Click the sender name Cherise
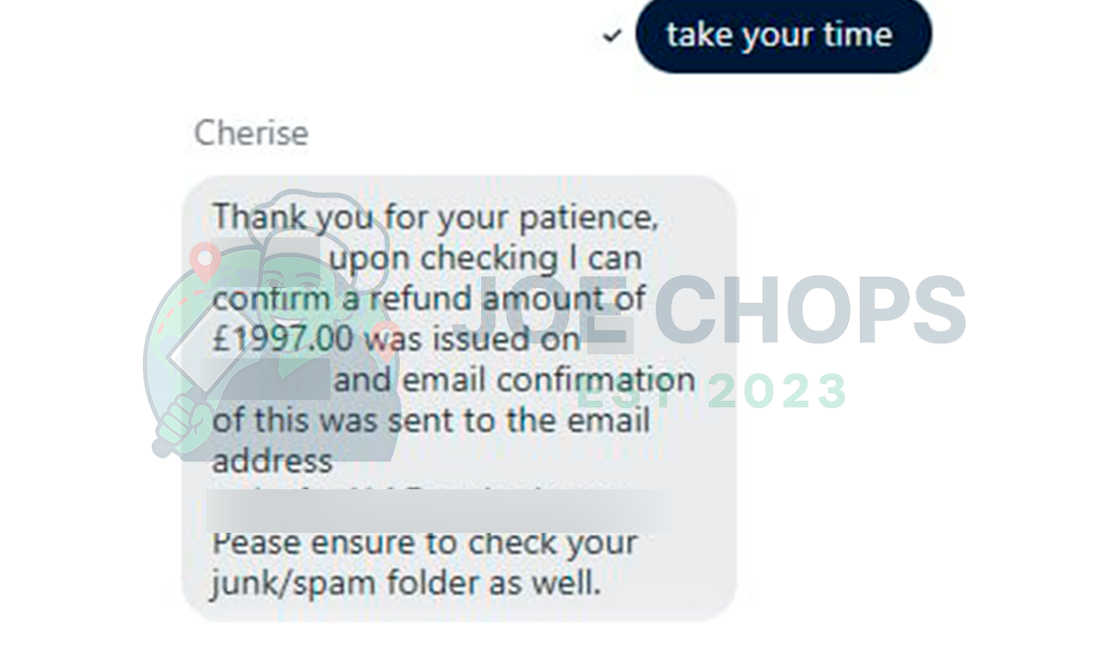The width and height of the screenshot is (1101, 655). click(250, 133)
